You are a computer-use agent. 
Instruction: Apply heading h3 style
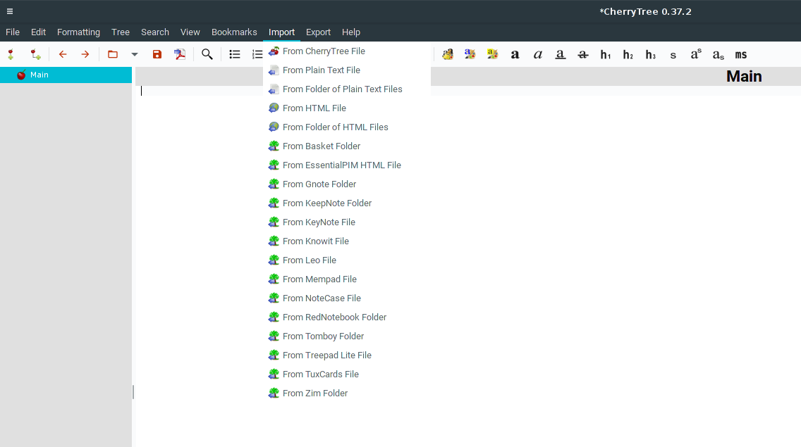pos(650,55)
